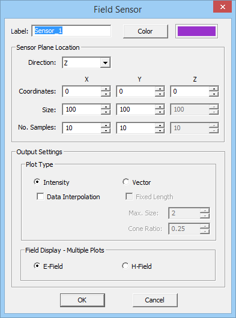
Task: Increase the X size spinner value
Action: click(x=106, y=107)
